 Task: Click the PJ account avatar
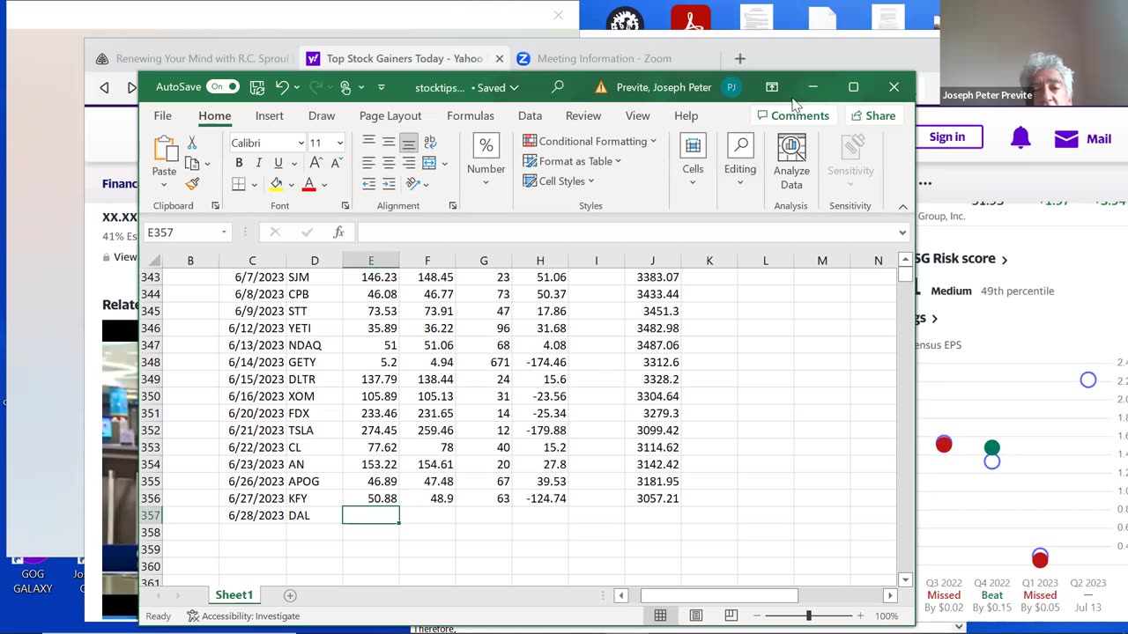[x=731, y=87]
